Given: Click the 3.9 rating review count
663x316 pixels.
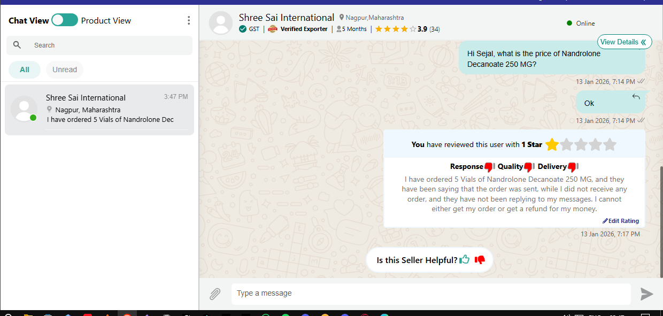Looking at the screenshot, I should [x=434, y=29].
